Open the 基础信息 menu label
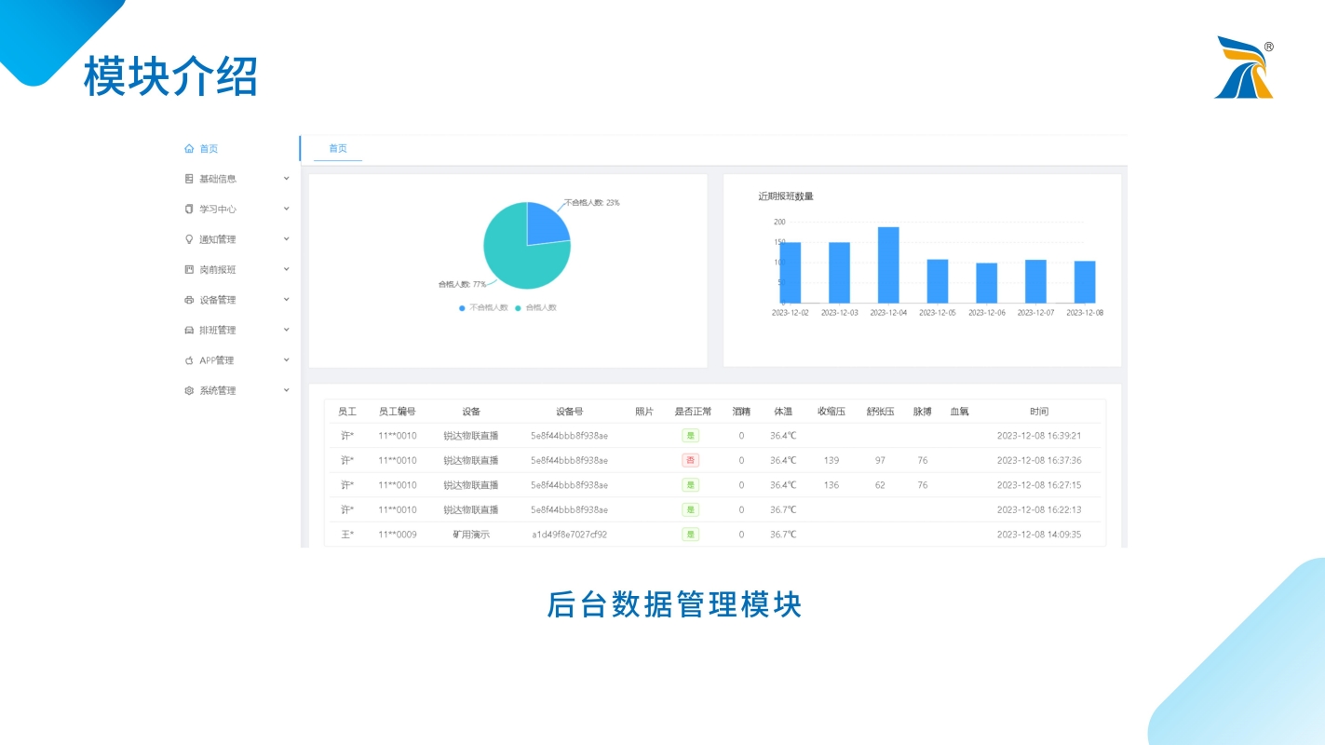The image size is (1325, 745). 218,179
